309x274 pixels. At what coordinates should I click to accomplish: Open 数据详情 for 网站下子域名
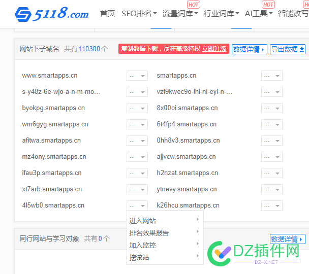[x=250, y=49]
